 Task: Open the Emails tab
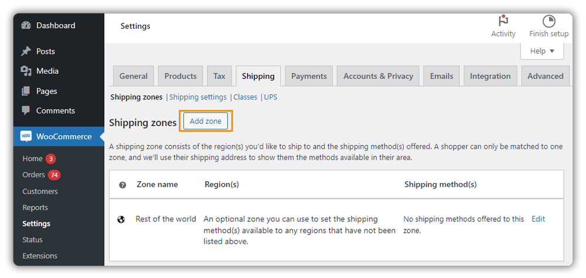click(x=441, y=76)
